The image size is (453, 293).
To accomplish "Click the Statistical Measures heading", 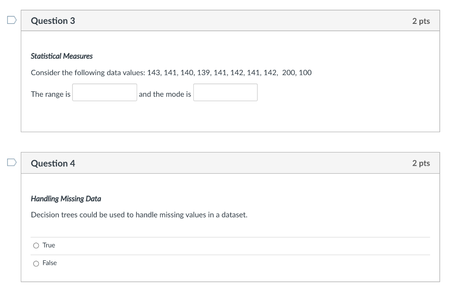I will 61,56.
